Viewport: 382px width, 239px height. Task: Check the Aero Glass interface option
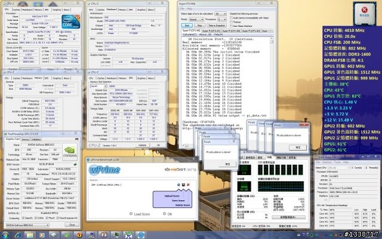(232, 26)
